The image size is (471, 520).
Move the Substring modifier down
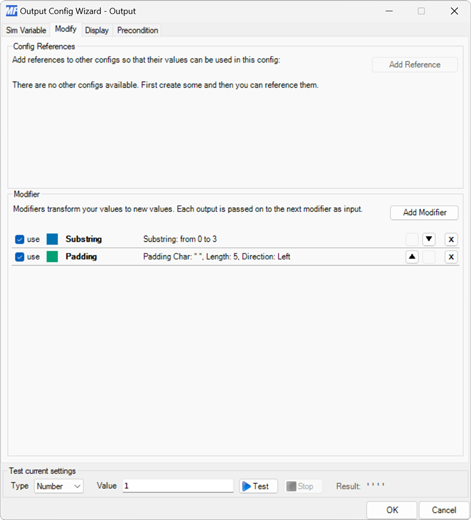[x=429, y=239]
